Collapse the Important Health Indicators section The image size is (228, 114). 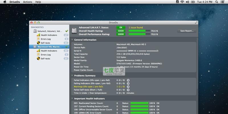pos(72,99)
